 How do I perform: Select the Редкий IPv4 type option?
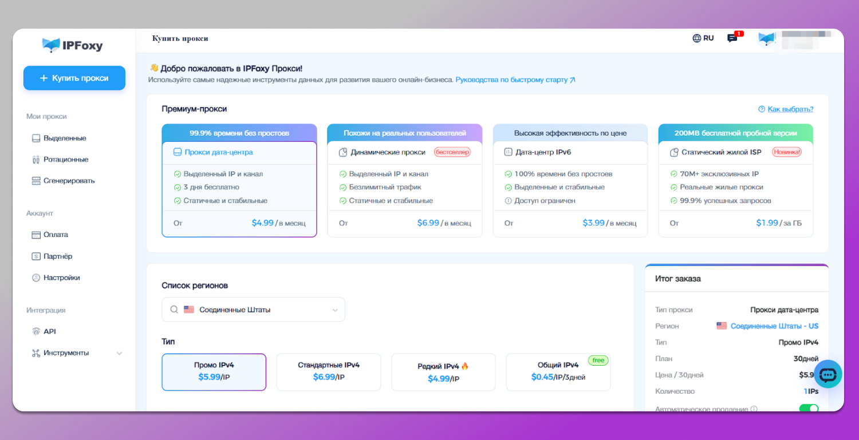click(x=443, y=372)
